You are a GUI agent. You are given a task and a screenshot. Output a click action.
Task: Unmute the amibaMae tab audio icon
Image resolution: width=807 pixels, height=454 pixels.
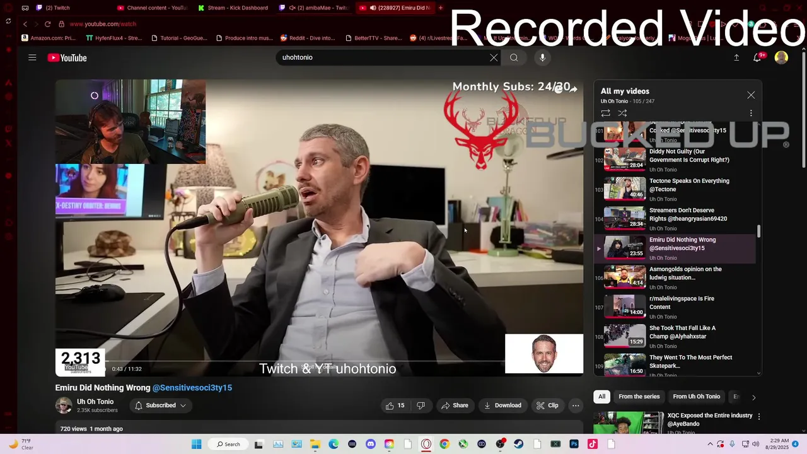[292, 8]
